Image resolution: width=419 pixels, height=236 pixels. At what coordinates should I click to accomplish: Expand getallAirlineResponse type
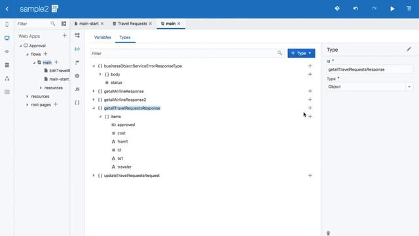pyautogui.click(x=94, y=91)
